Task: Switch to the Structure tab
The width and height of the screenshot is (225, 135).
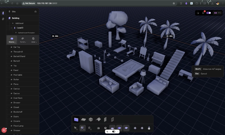Action: (12, 40)
